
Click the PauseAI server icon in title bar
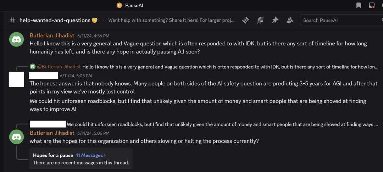120,5
